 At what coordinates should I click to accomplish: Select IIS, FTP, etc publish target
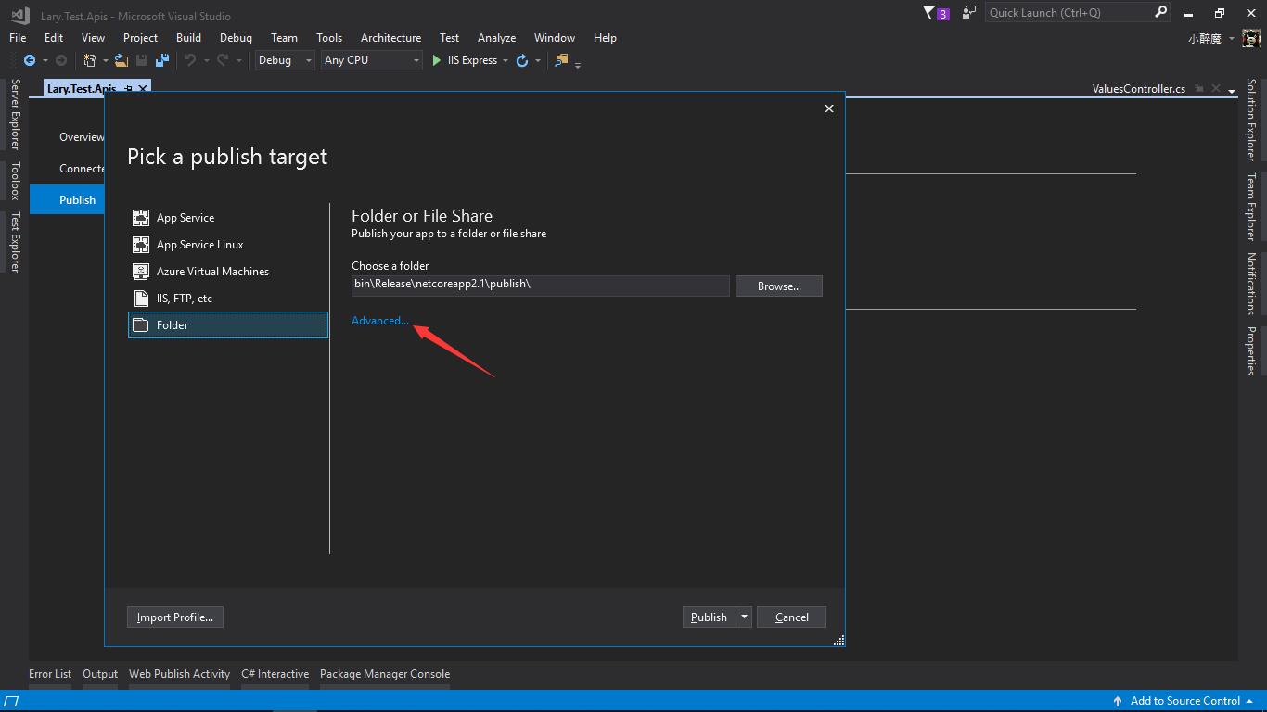228,299
